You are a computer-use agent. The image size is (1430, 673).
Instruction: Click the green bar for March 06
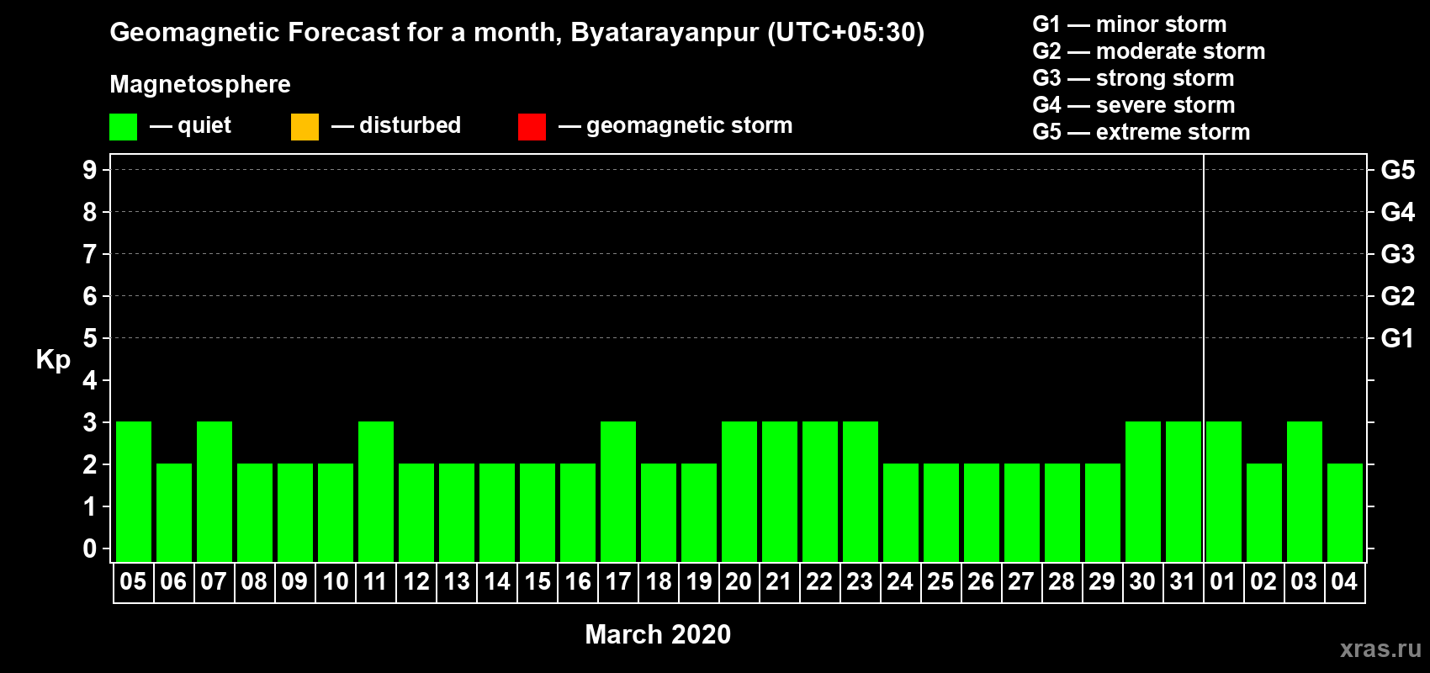pyautogui.click(x=174, y=512)
